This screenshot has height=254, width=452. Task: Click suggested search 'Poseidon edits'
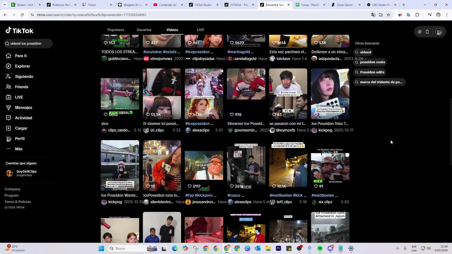(370, 72)
